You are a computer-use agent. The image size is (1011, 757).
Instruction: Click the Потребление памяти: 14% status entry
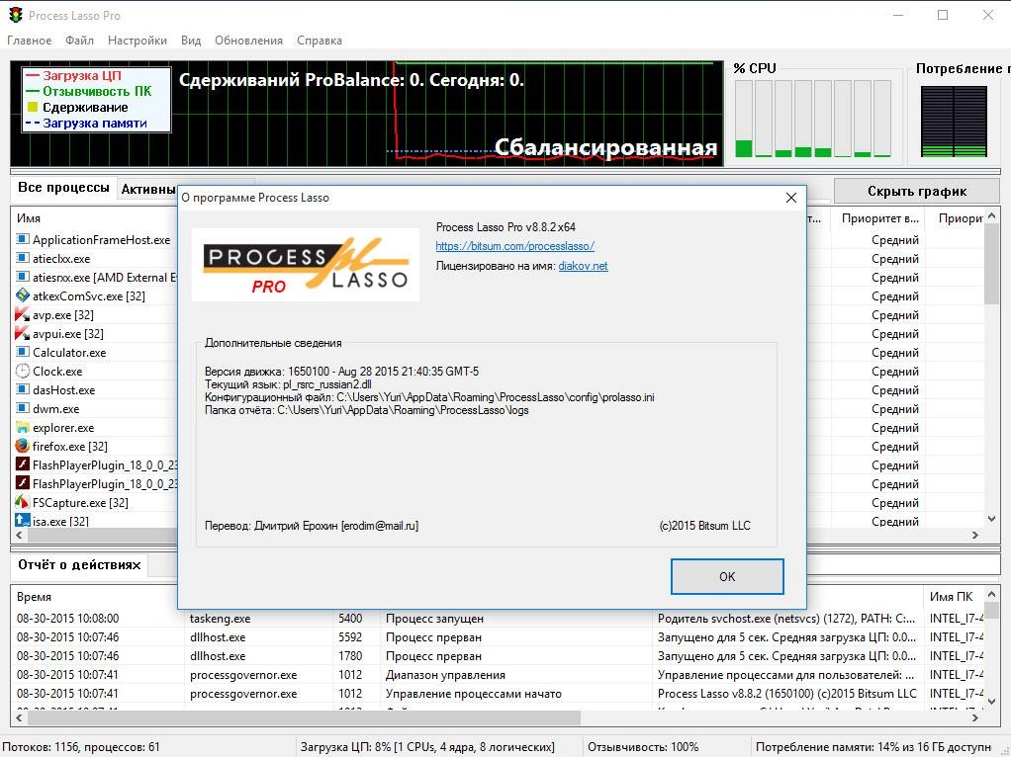pos(873,747)
